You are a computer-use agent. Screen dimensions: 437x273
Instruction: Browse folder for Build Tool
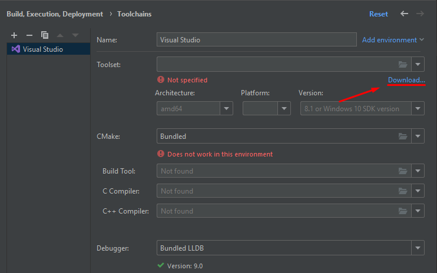(x=403, y=171)
